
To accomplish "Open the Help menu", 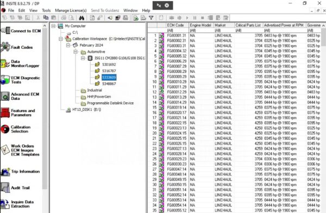I will [x=146, y=10].
